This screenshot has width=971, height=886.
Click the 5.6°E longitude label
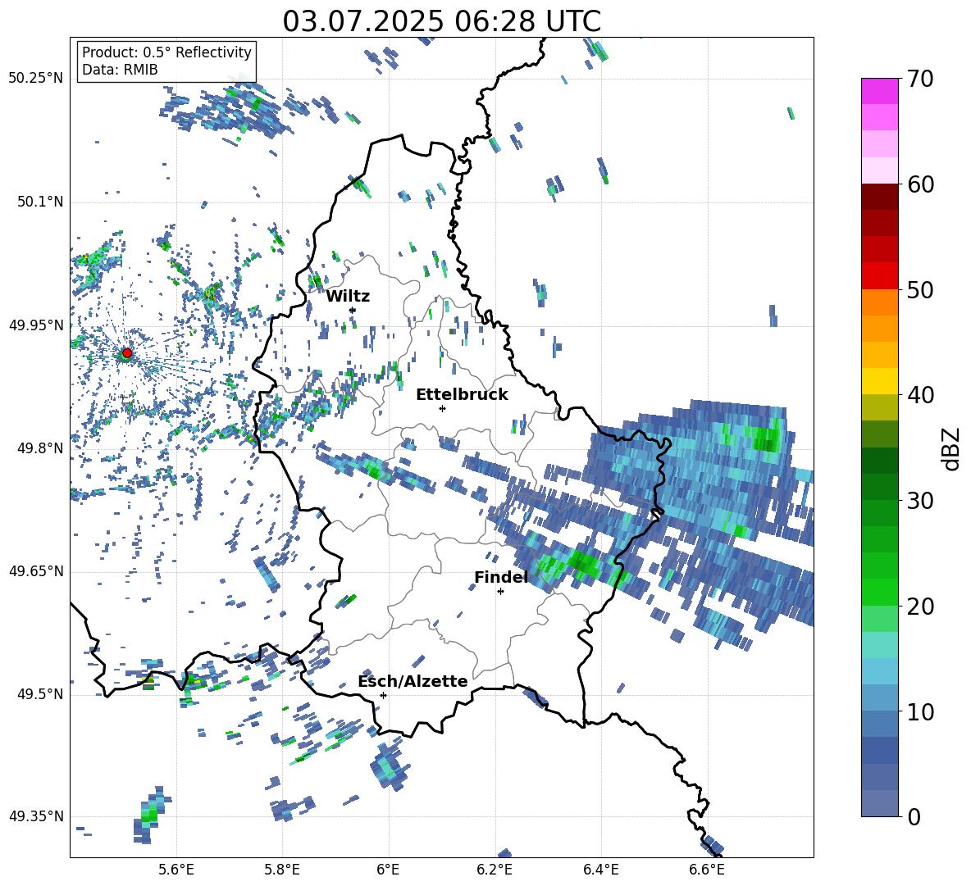pos(176,870)
